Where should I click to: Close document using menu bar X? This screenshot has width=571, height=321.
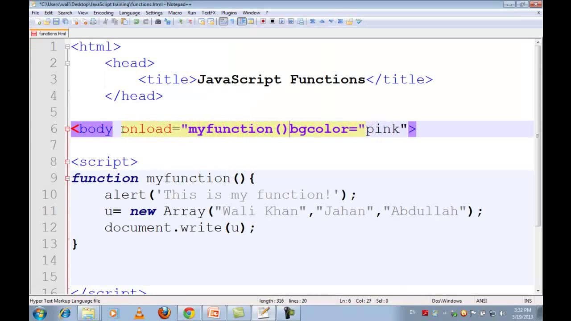coord(538,13)
